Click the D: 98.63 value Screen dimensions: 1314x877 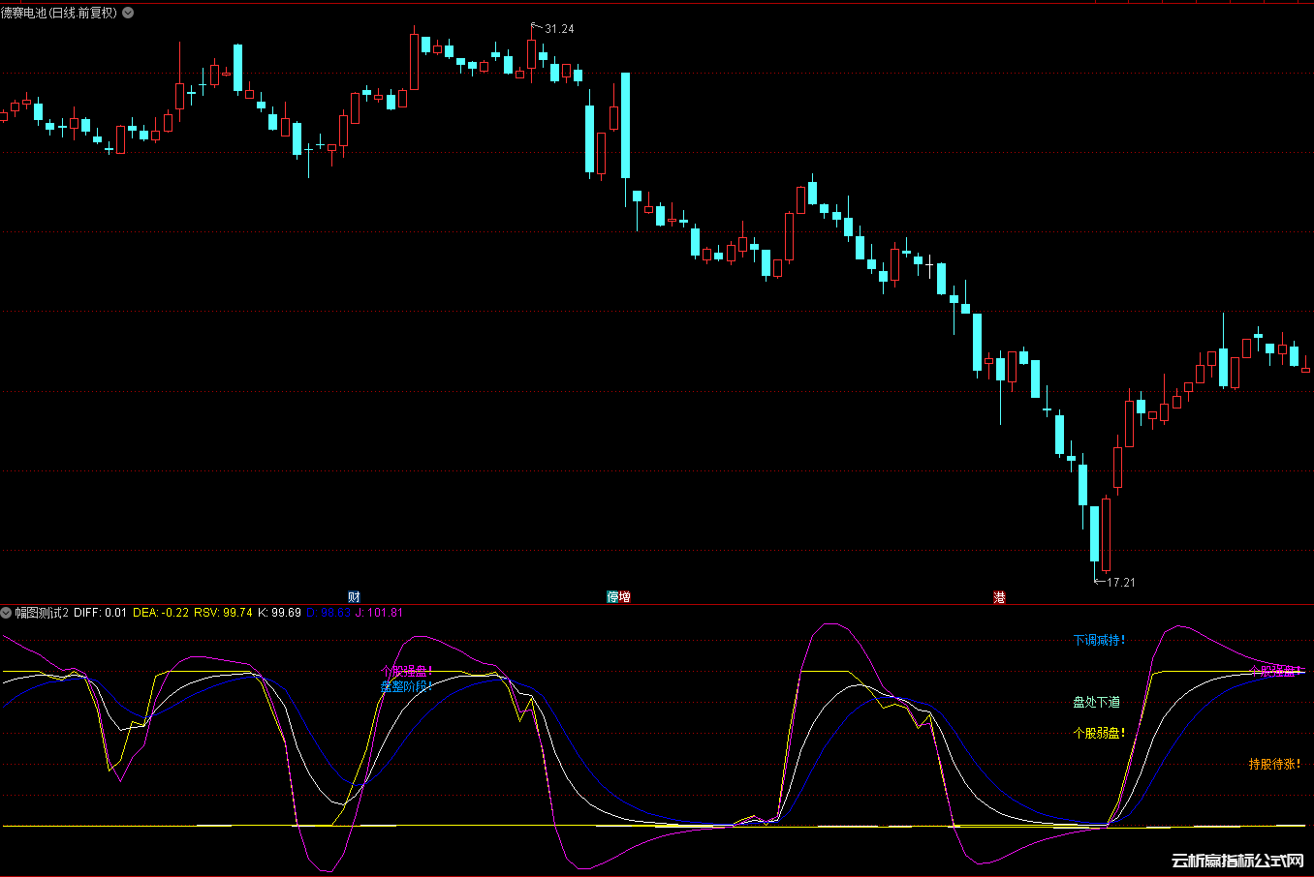pos(328,613)
